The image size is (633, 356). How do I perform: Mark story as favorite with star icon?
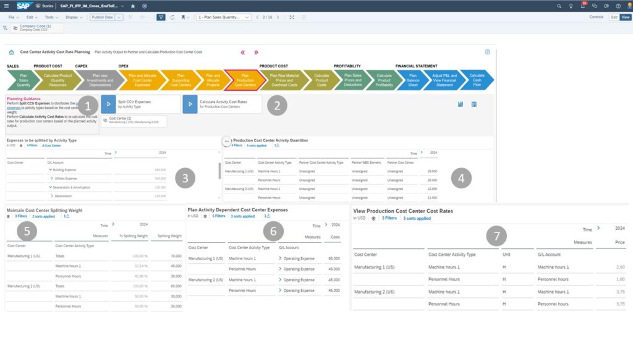click(133, 6)
